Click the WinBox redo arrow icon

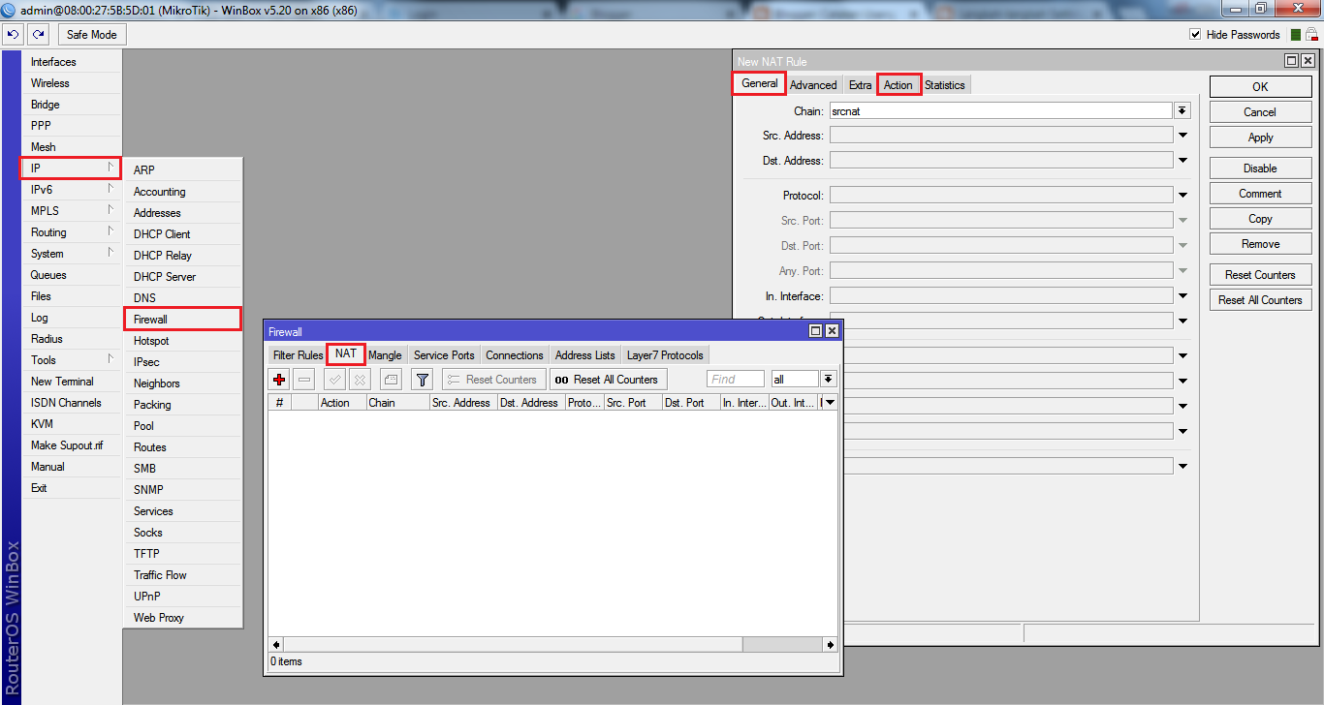pos(38,34)
